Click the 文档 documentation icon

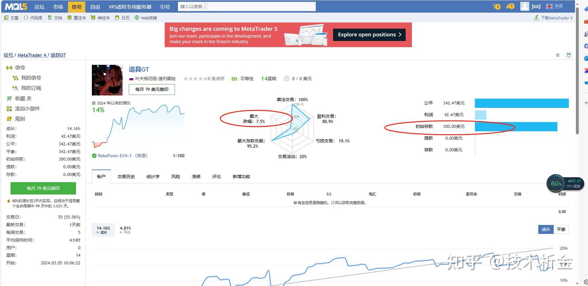pos(50,18)
